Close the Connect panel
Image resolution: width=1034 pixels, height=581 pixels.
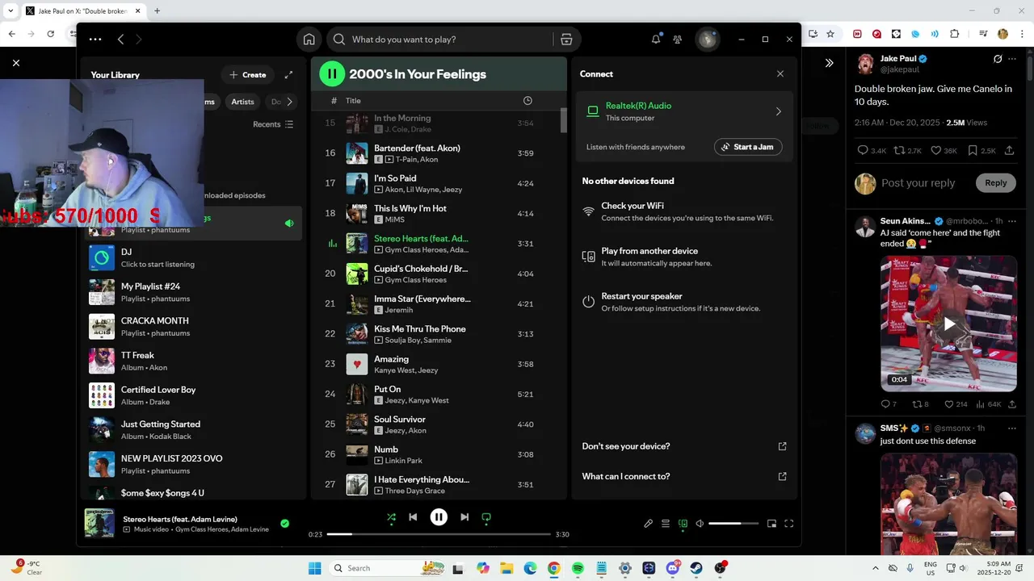click(x=780, y=73)
